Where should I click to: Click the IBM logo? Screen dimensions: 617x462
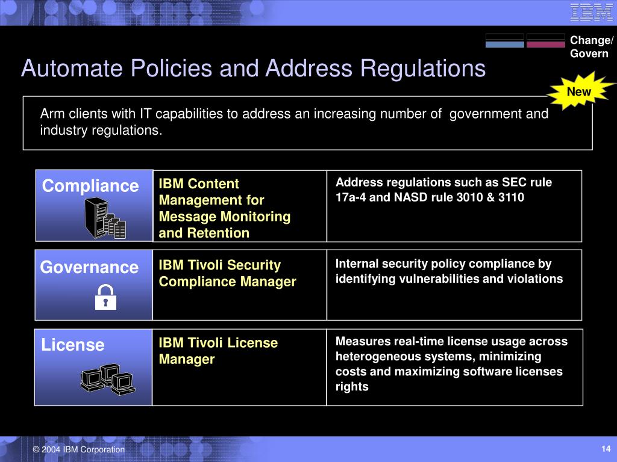(592, 12)
